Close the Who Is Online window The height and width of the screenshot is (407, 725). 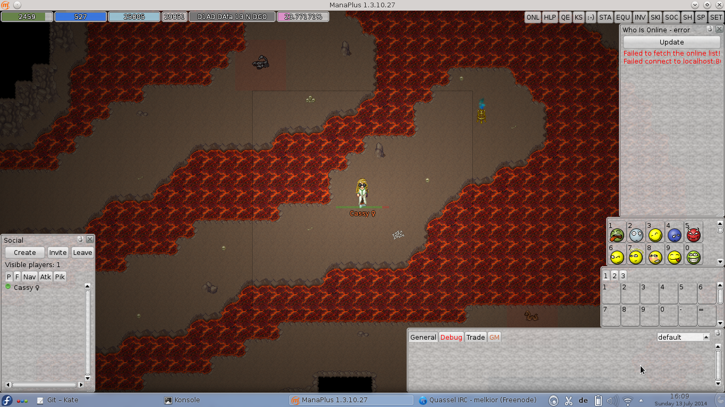click(x=719, y=29)
